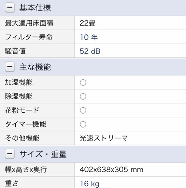Open the 16 kg weight link
The width and height of the screenshot is (186, 188).
pyautogui.click(x=90, y=184)
